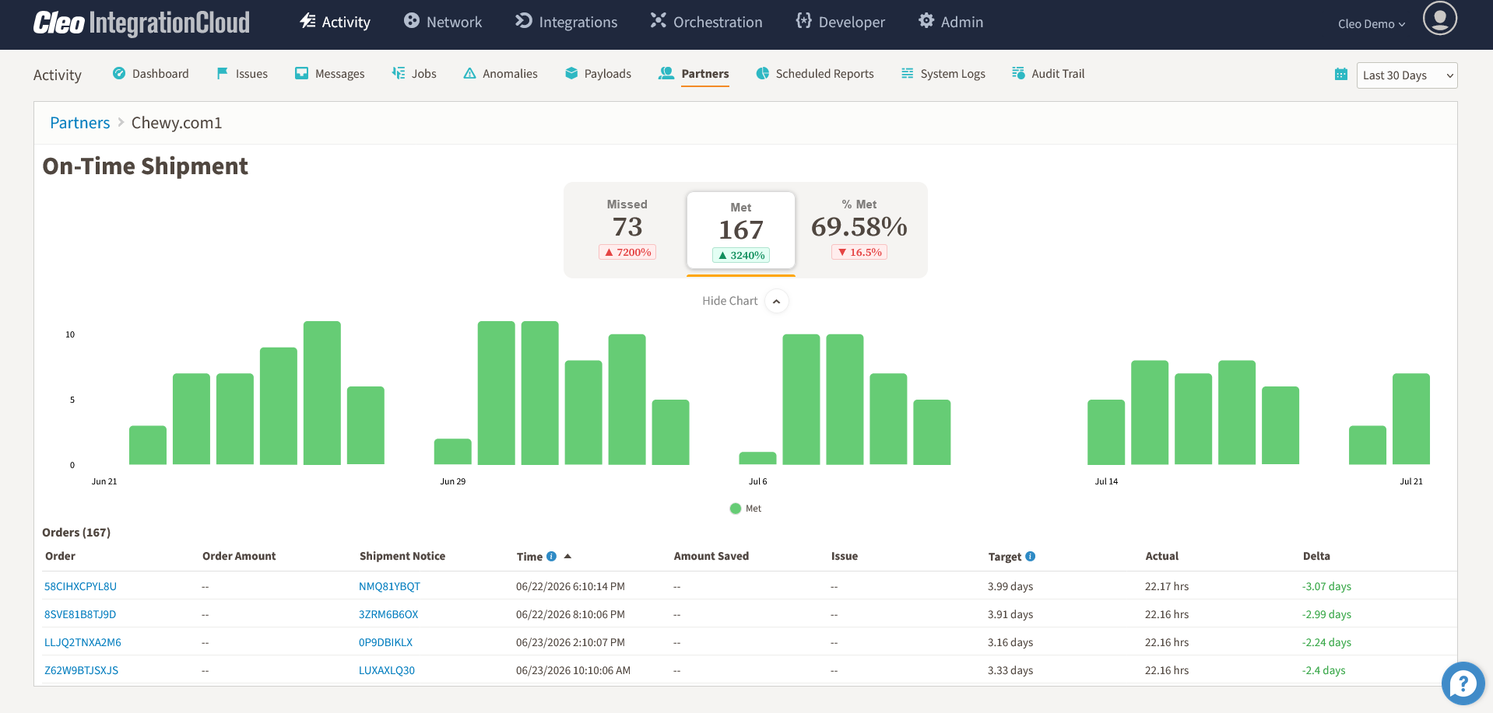Select the Met 167 metric card
Image resolution: width=1493 pixels, height=713 pixels.
(x=741, y=230)
